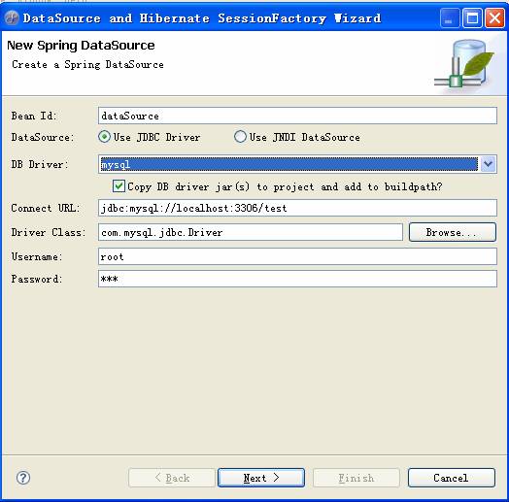Screen dimensions: 509x502
Task: Click the Password input field
Action: coord(297,279)
